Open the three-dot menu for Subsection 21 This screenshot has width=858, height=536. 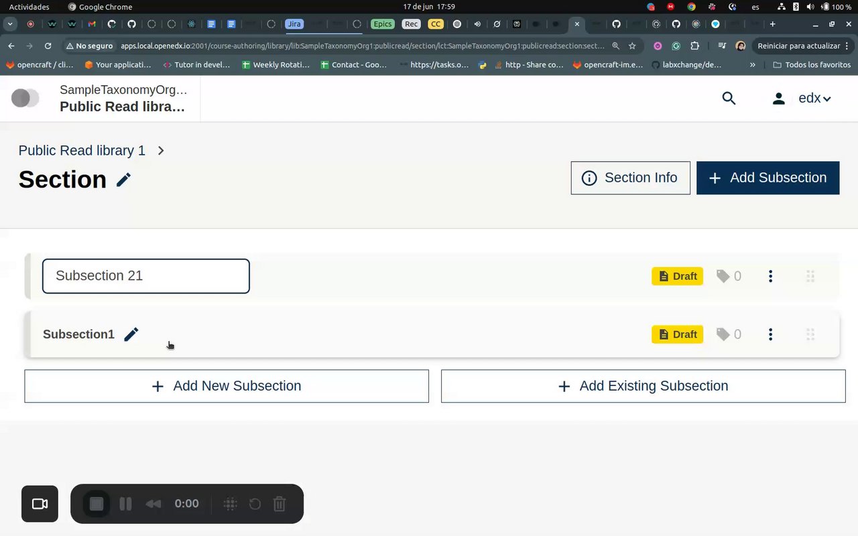click(771, 276)
